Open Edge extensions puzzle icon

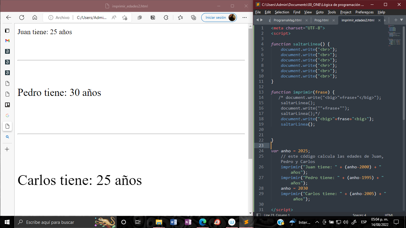tap(166, 18)
